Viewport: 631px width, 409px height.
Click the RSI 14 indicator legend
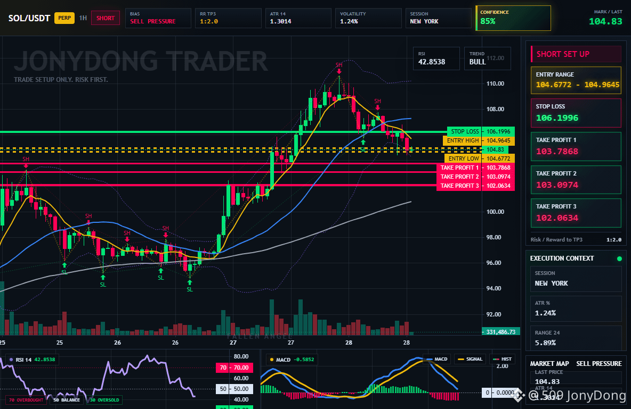click(x=32, y=360)
